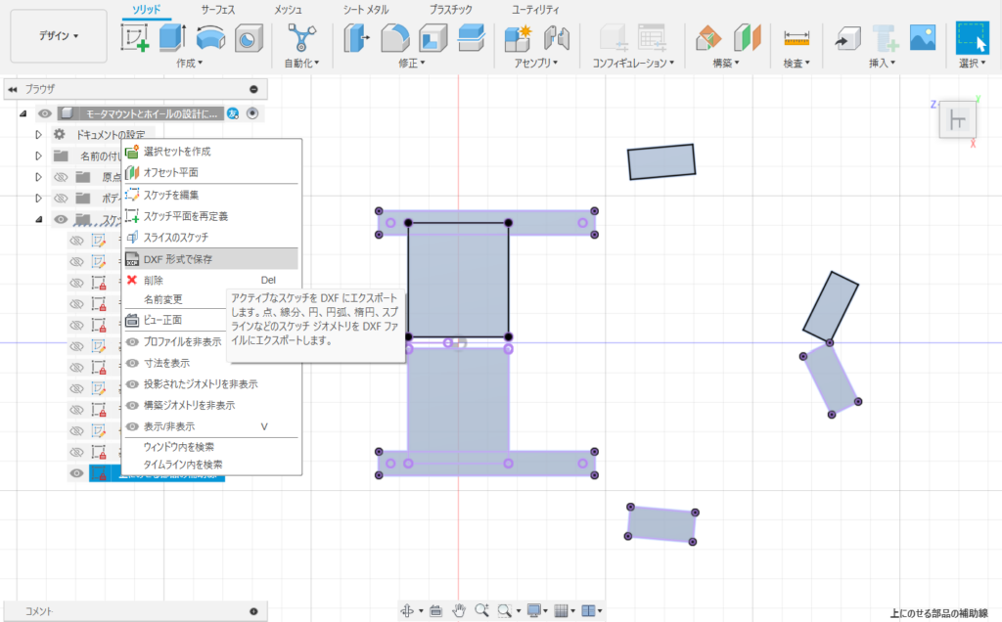This screenshot has height=622, width=1002.
Task: Switch to the メッシュ tab
Action: 288,10
